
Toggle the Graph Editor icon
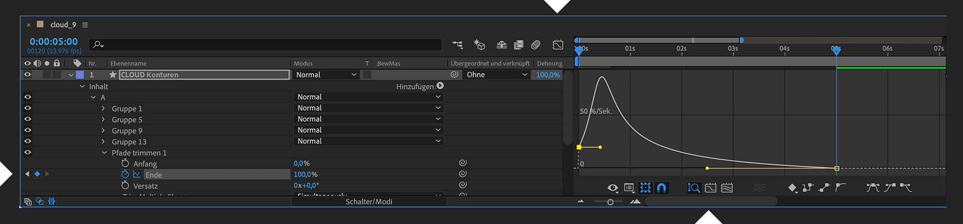click(557, 45)
